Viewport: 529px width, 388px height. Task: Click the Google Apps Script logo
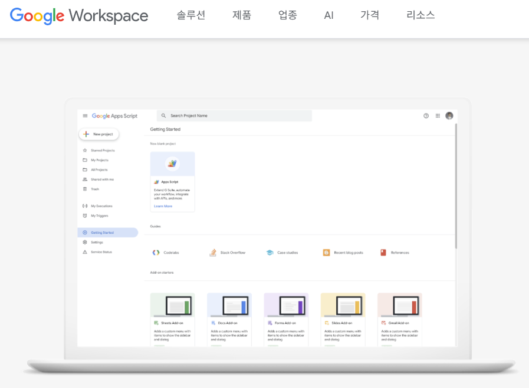[x=115, y=116]
